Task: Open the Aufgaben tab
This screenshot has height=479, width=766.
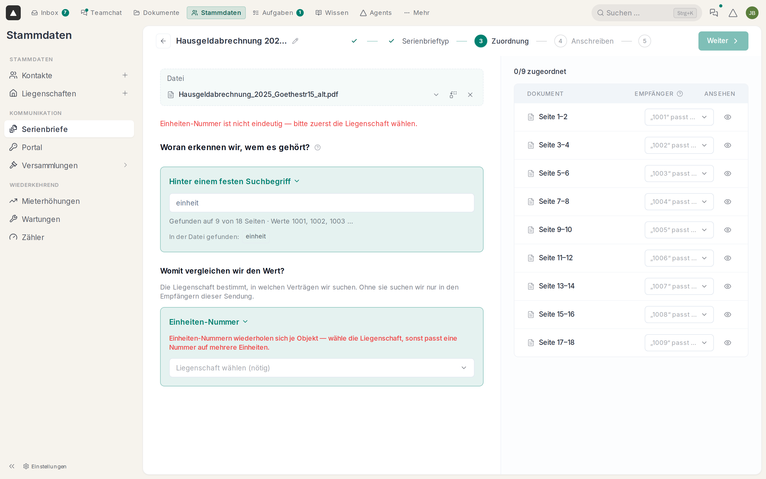Action: click(x=278, y=13)
